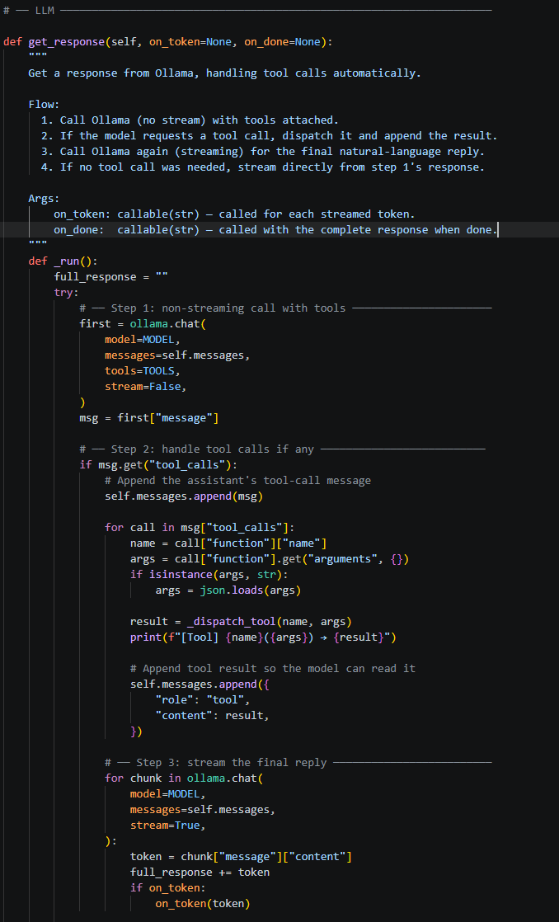
Task: Click the 'if msg.get("tool_calls"):' line
Action: (x=158, y=465)
